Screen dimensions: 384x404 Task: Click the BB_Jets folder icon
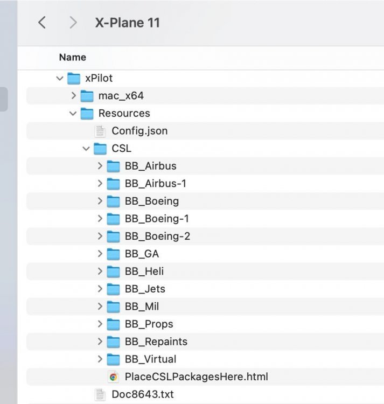click(x=113, y=289)
